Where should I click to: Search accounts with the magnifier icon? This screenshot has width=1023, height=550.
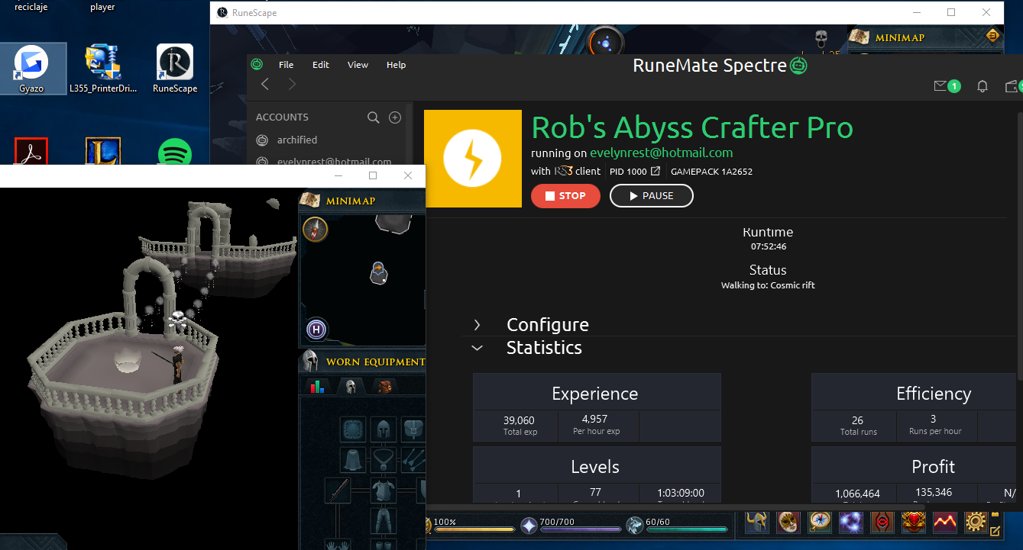click(374, 117)
